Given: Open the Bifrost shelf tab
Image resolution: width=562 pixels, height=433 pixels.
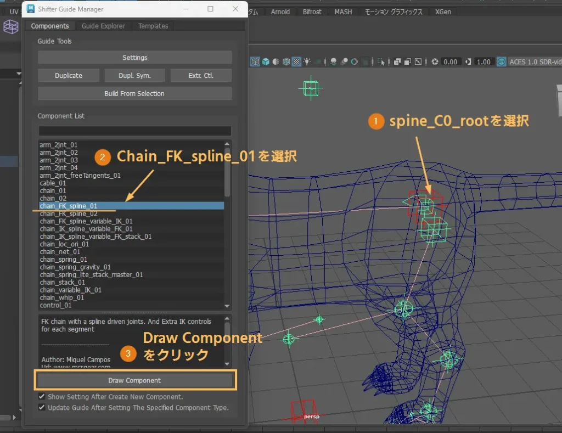Looking at the screenshot, I should click(x=312, y=12).
